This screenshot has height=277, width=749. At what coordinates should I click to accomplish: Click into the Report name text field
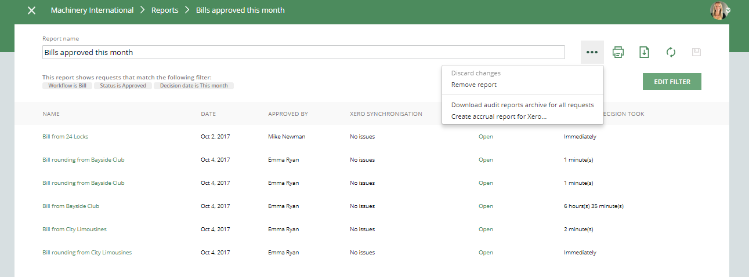pyautogui.click(x=303, y=52)
